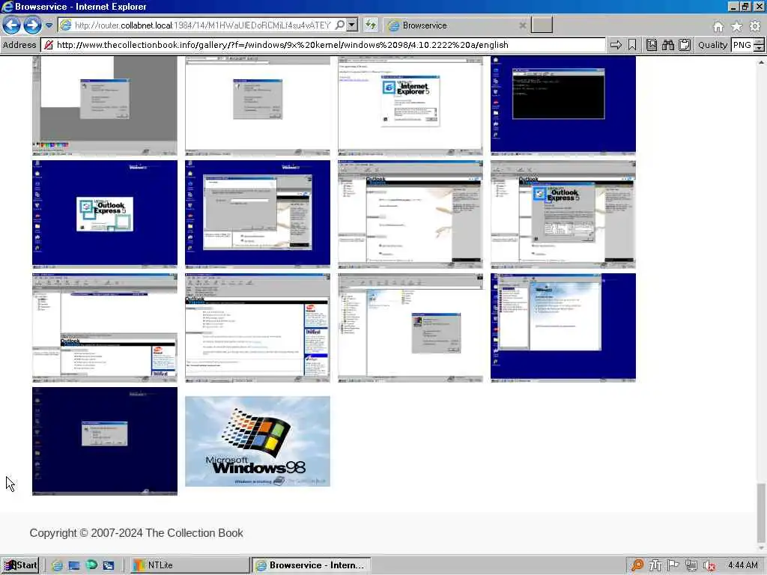
Task: Open Internet Explorer 5 about-dialog thumbnail
Action: click(x=410, y=105)
